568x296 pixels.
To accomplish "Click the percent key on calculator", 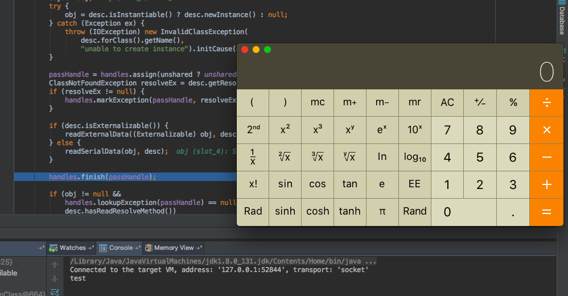I will pos(513,102).
